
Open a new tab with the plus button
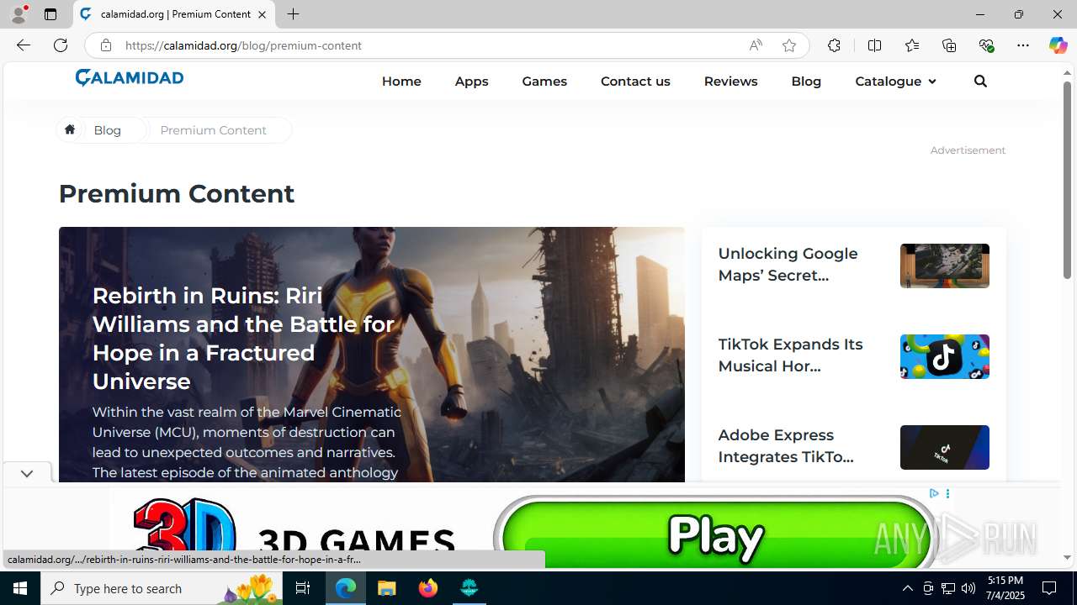click(293, 14)
